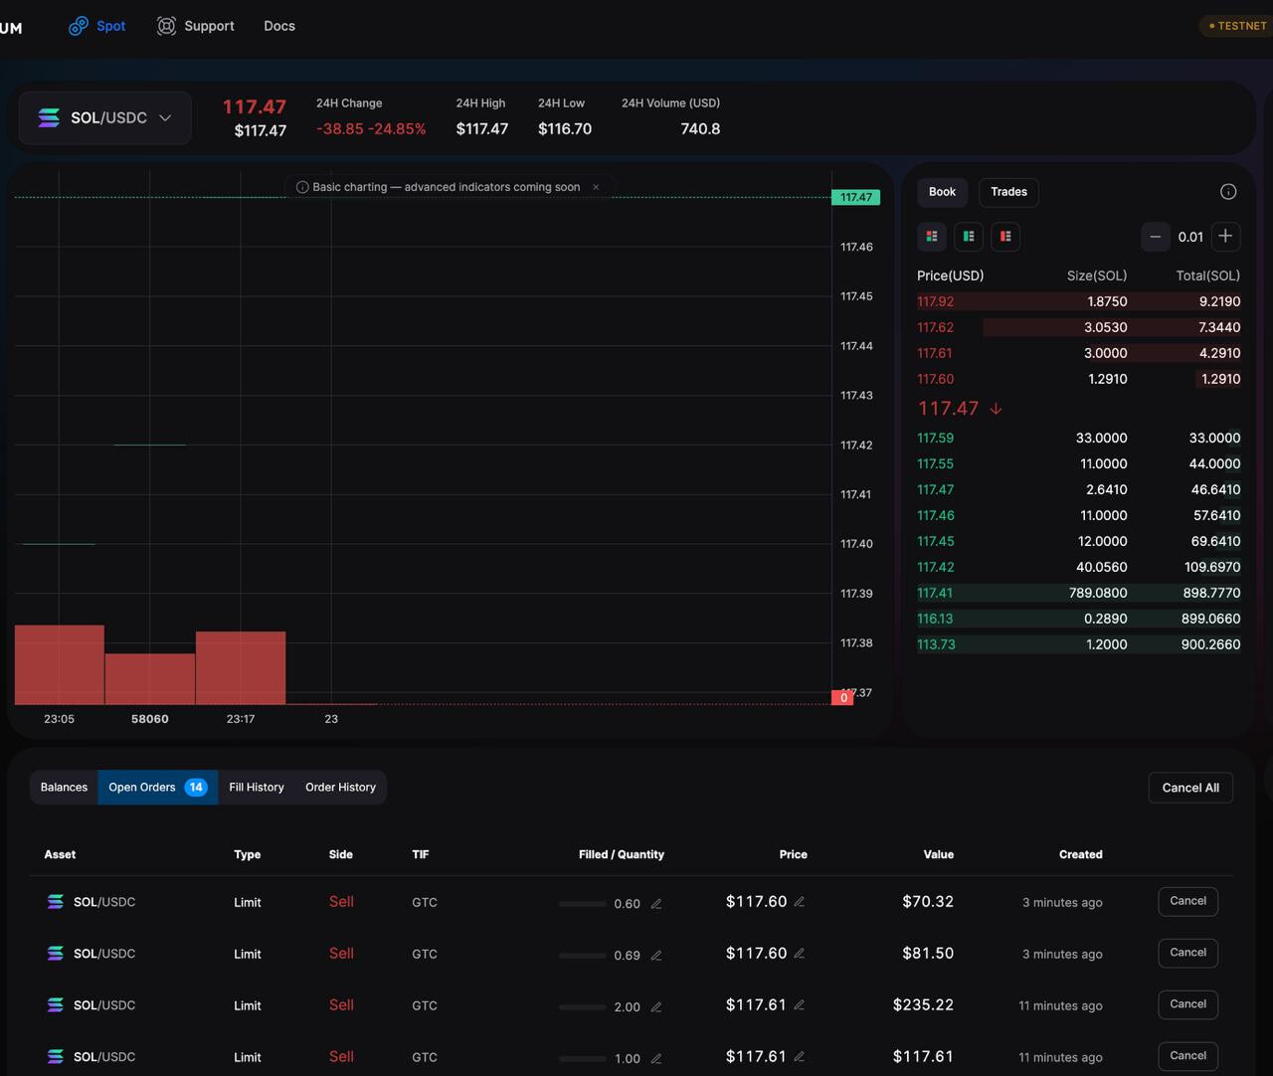Image resolution: width=1273 pixels, height=1076 pixels.
Task: Click SOL icon in $70.32 order row
Action: pos(56,902)
